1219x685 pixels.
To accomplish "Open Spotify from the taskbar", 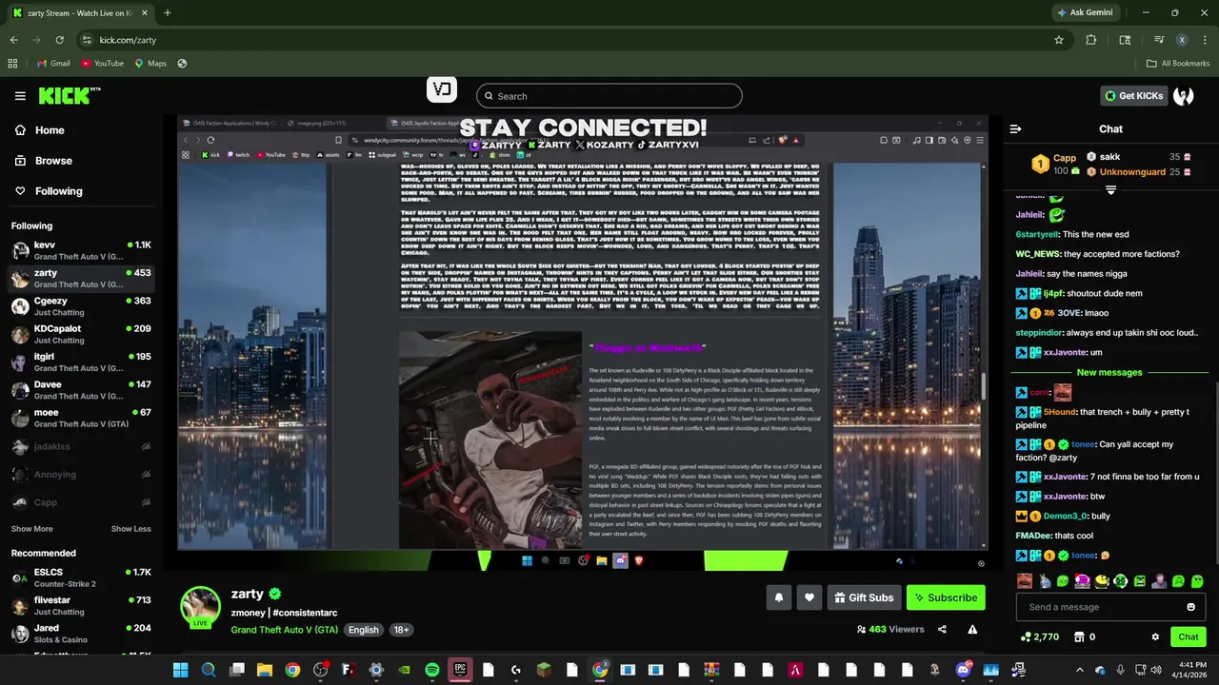I will pos(432,670).
